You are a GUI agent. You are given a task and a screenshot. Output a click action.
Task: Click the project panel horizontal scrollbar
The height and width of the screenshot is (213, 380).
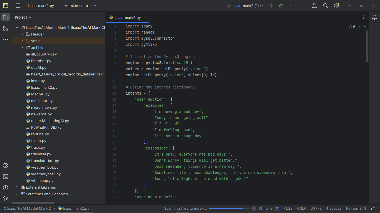click(x=33, y=203)
